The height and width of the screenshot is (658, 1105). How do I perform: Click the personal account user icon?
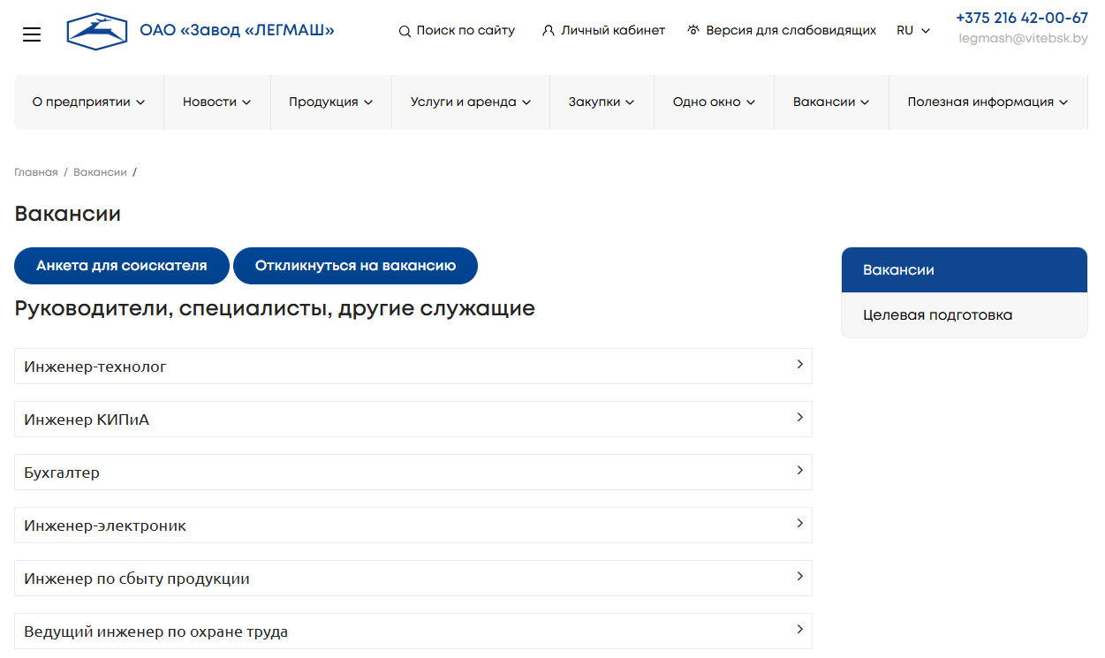[549, 30]
